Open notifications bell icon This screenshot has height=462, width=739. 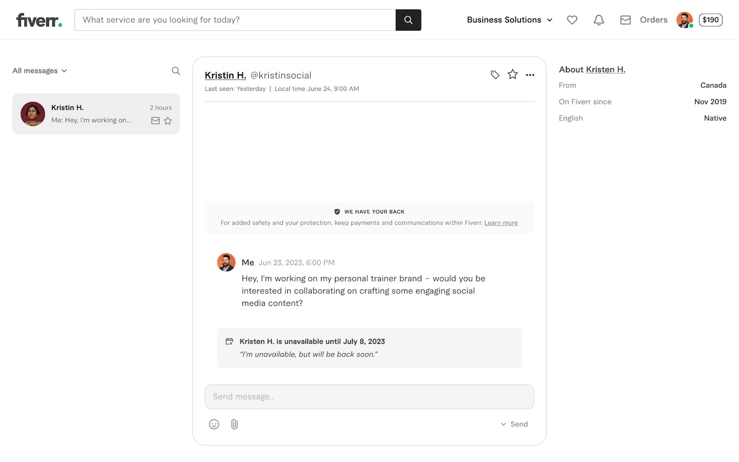click(x=599, y=20)
